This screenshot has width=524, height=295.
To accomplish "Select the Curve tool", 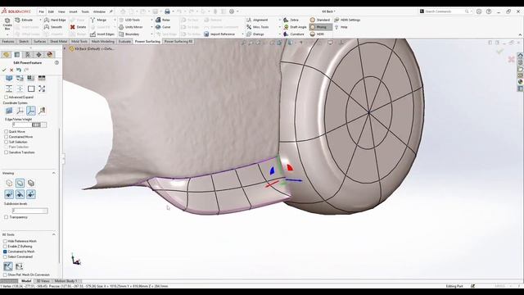I will 164,27.
